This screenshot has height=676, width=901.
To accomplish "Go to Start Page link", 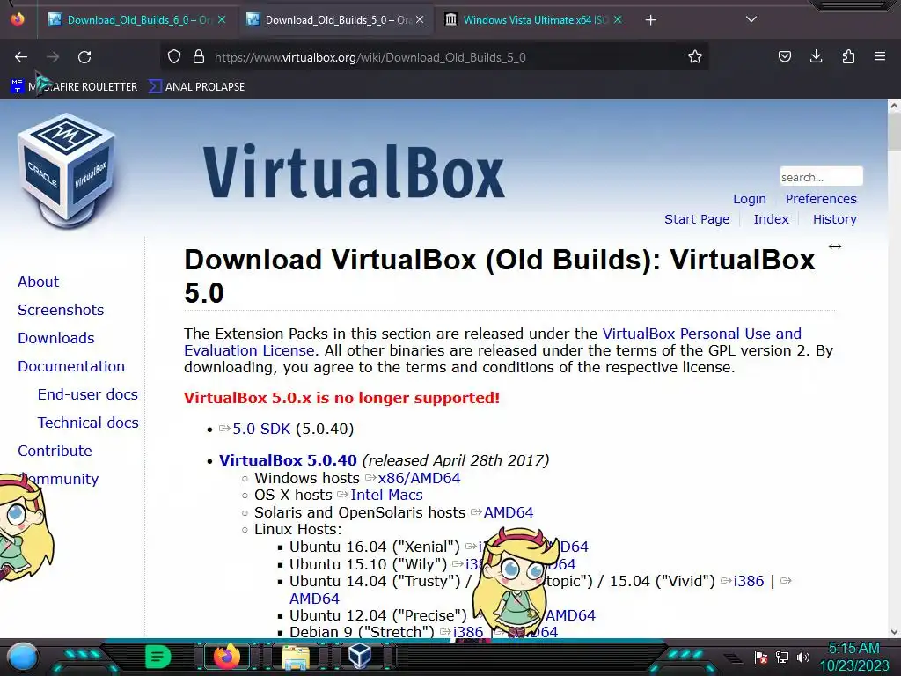I will 697,219.
